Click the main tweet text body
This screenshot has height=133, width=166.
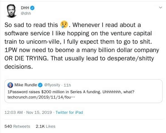coord(82,46)
